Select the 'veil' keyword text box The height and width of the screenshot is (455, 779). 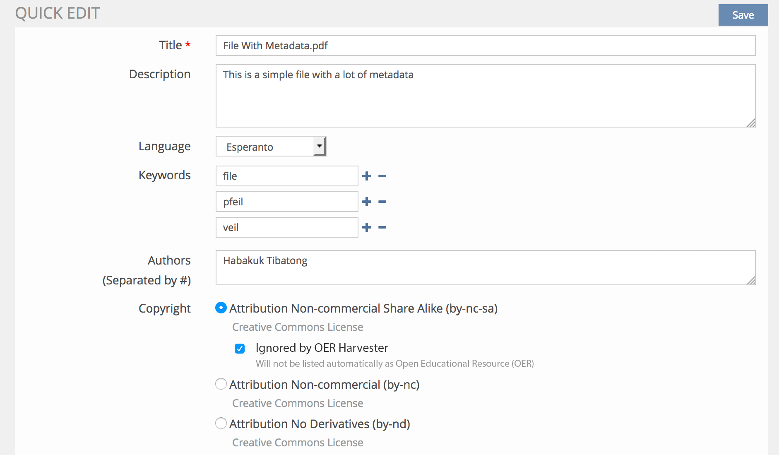(286, 227)
